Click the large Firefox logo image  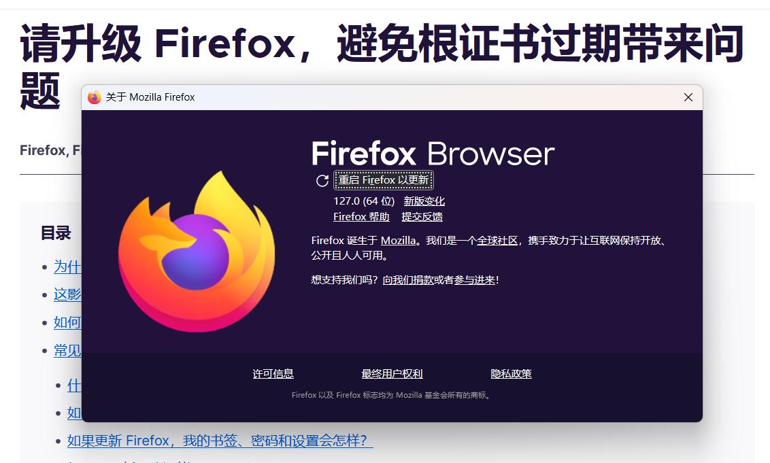[197, 252]
